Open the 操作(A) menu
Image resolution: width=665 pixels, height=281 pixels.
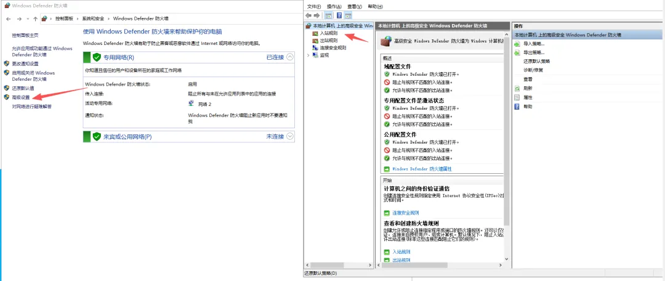coord(334,6)
